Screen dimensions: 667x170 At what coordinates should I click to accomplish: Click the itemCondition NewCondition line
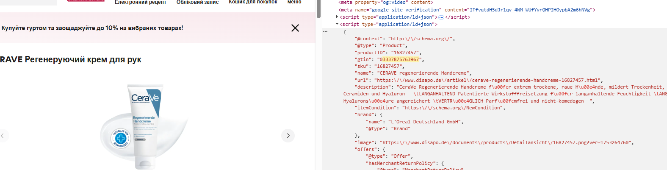[430, 108]
